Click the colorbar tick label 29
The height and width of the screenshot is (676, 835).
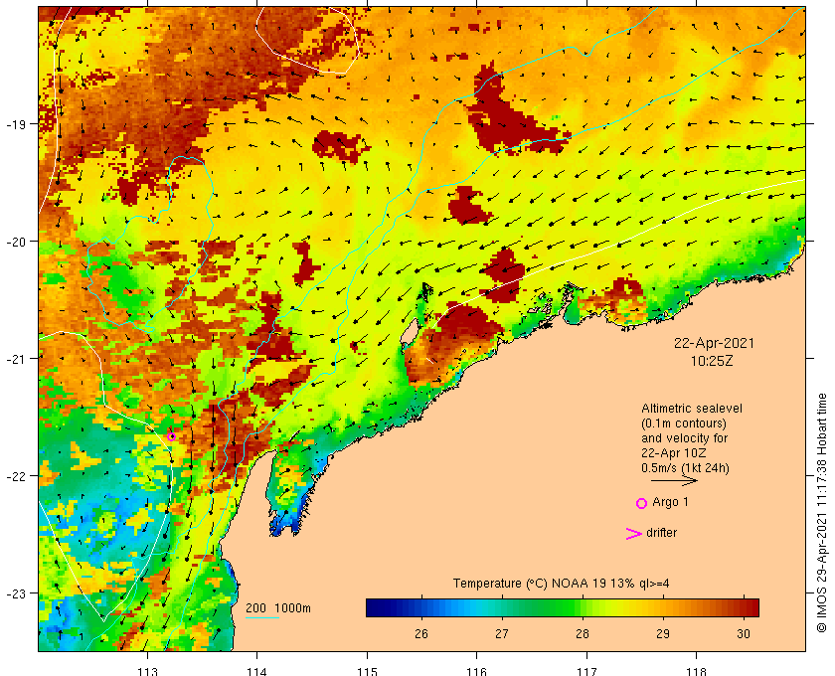663,634
